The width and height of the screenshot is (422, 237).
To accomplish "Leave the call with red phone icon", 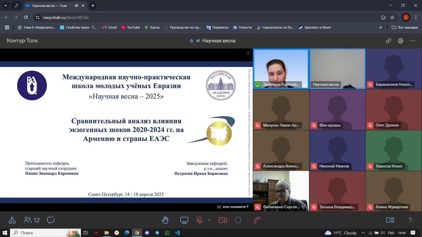I will tap(257, 220).
